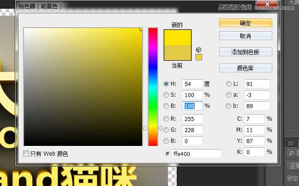Click the search icon in the layers panel
Viewport: 299px width, 186px height.
(x=291, y=153)
